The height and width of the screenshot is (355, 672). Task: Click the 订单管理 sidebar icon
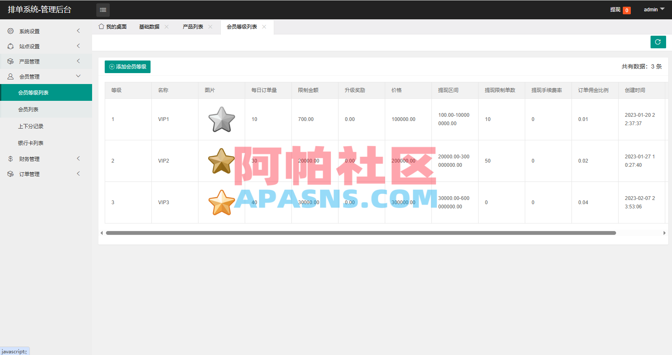(x=11, y=174)
